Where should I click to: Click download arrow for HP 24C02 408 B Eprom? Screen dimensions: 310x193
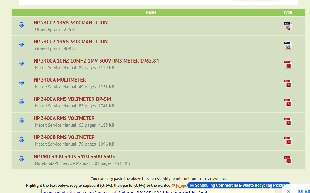click(x=22, y=44)
